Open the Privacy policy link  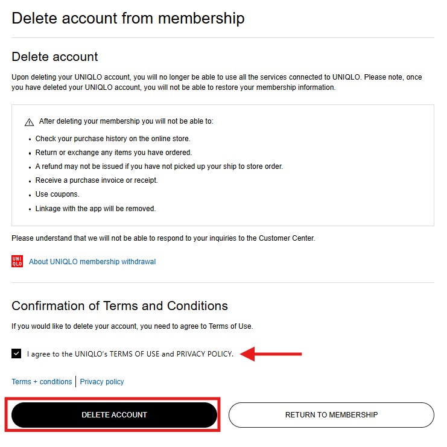[x=102, y=382]
